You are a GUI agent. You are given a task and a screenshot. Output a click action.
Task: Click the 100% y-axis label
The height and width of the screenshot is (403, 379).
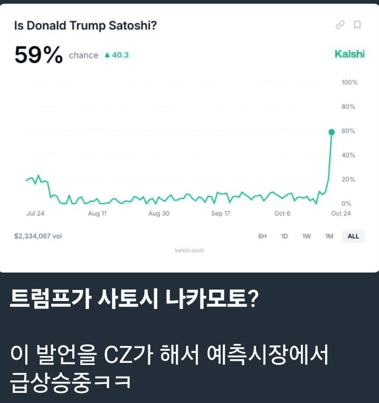pos(349,83)
